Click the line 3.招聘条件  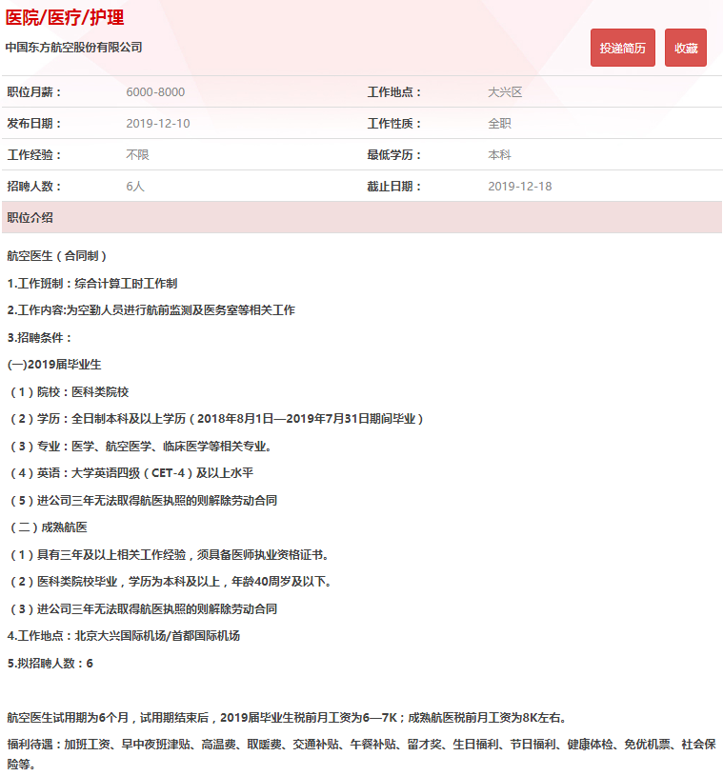point(40,337)
